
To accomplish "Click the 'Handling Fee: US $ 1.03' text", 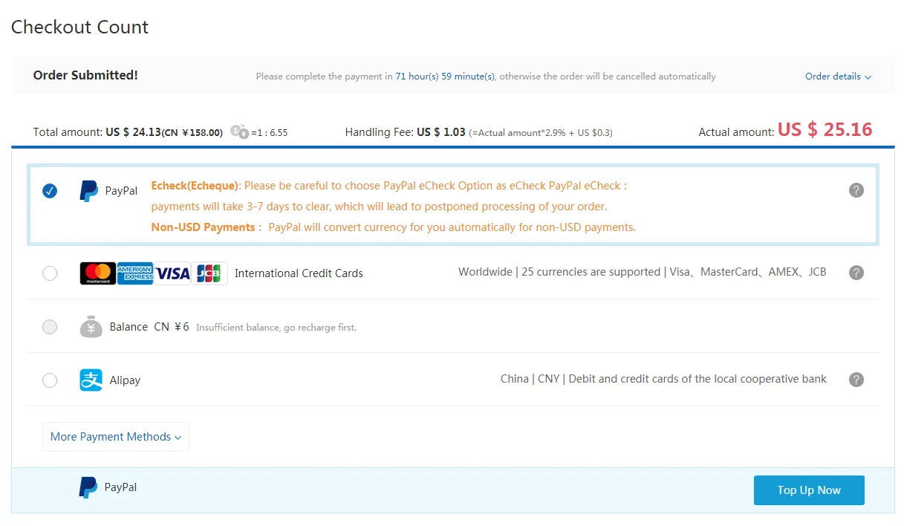I will click(x=406, y=132).
